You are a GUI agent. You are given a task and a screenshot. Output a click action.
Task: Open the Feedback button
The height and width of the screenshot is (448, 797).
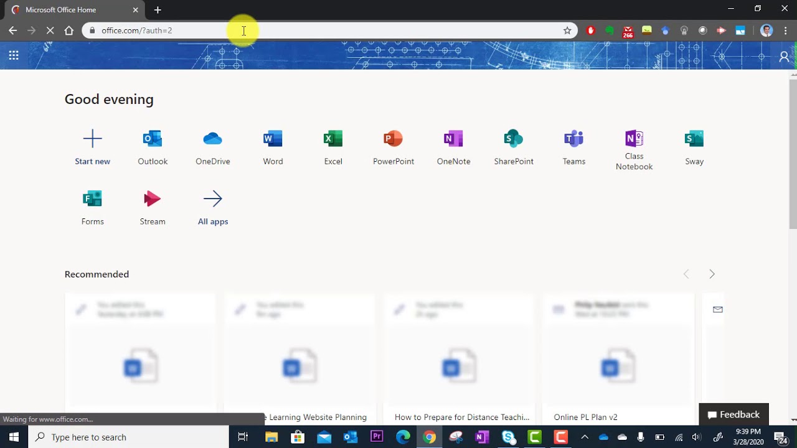[733, 414]
